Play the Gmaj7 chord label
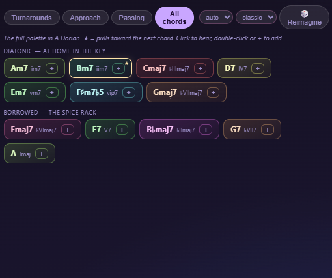This screenshot has height=278, width=332. point(165,92)
